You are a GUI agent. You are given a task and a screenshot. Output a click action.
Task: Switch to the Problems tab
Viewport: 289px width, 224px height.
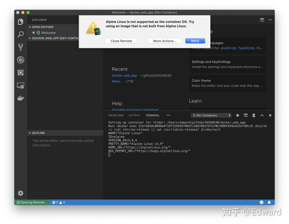[116, 115]
